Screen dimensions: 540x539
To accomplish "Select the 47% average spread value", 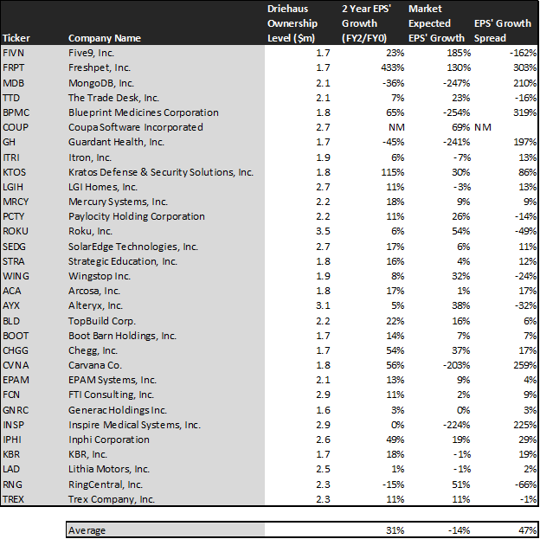I will tap(528, 530).
